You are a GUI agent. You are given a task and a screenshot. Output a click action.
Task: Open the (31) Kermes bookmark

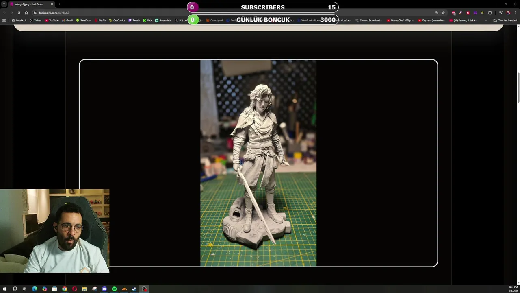463,20
